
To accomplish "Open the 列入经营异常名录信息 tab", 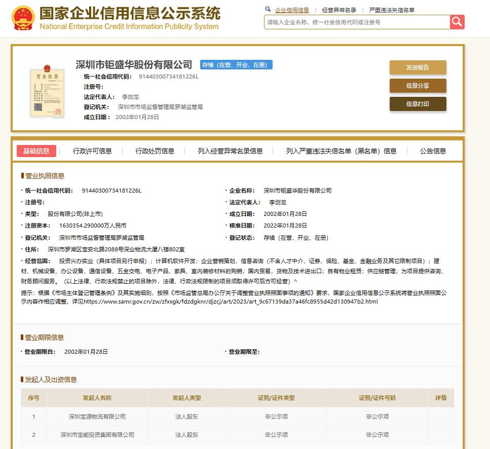I will [x=230, y=151].
